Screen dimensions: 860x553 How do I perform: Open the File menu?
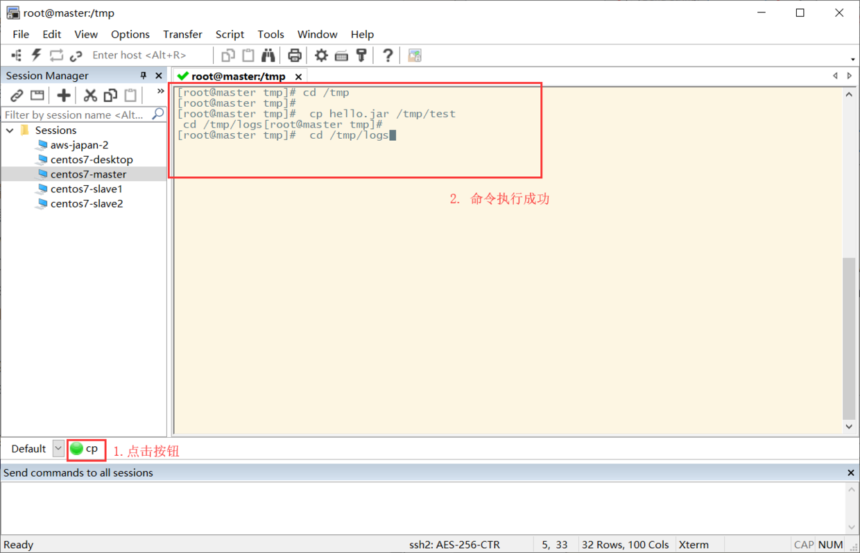pos(21,34)
